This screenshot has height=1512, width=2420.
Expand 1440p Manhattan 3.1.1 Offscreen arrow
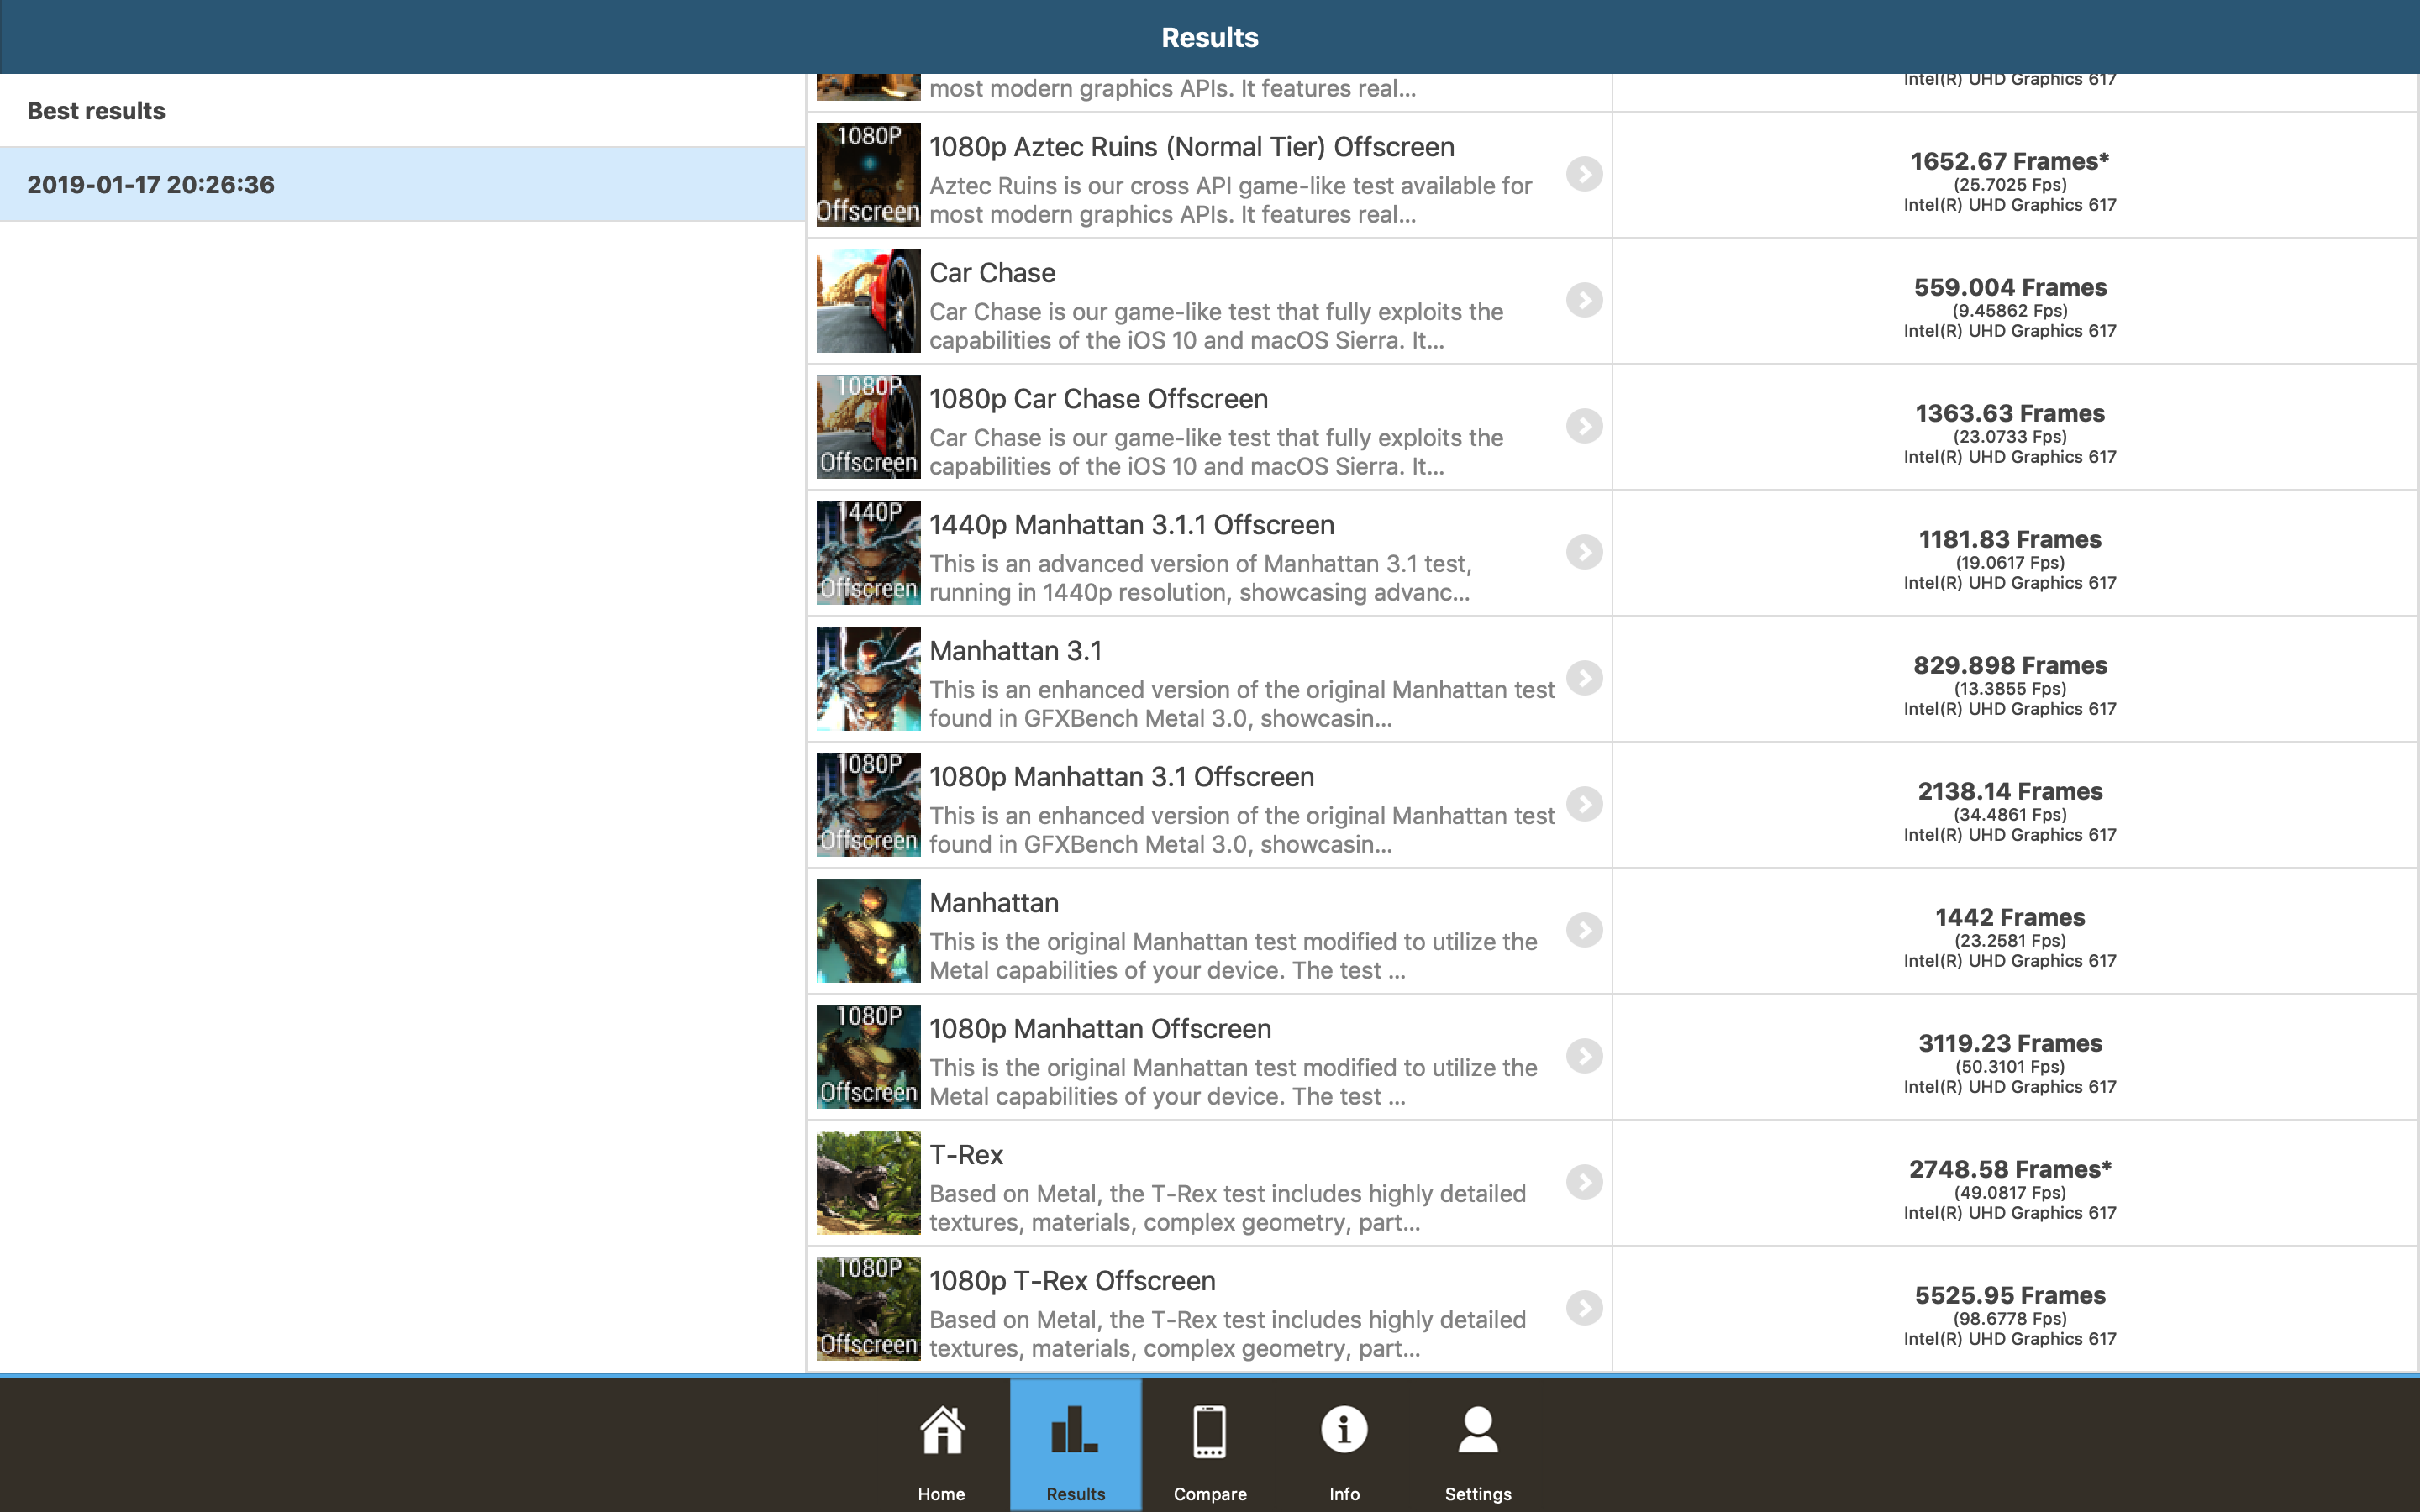[x=1584, y=552]
